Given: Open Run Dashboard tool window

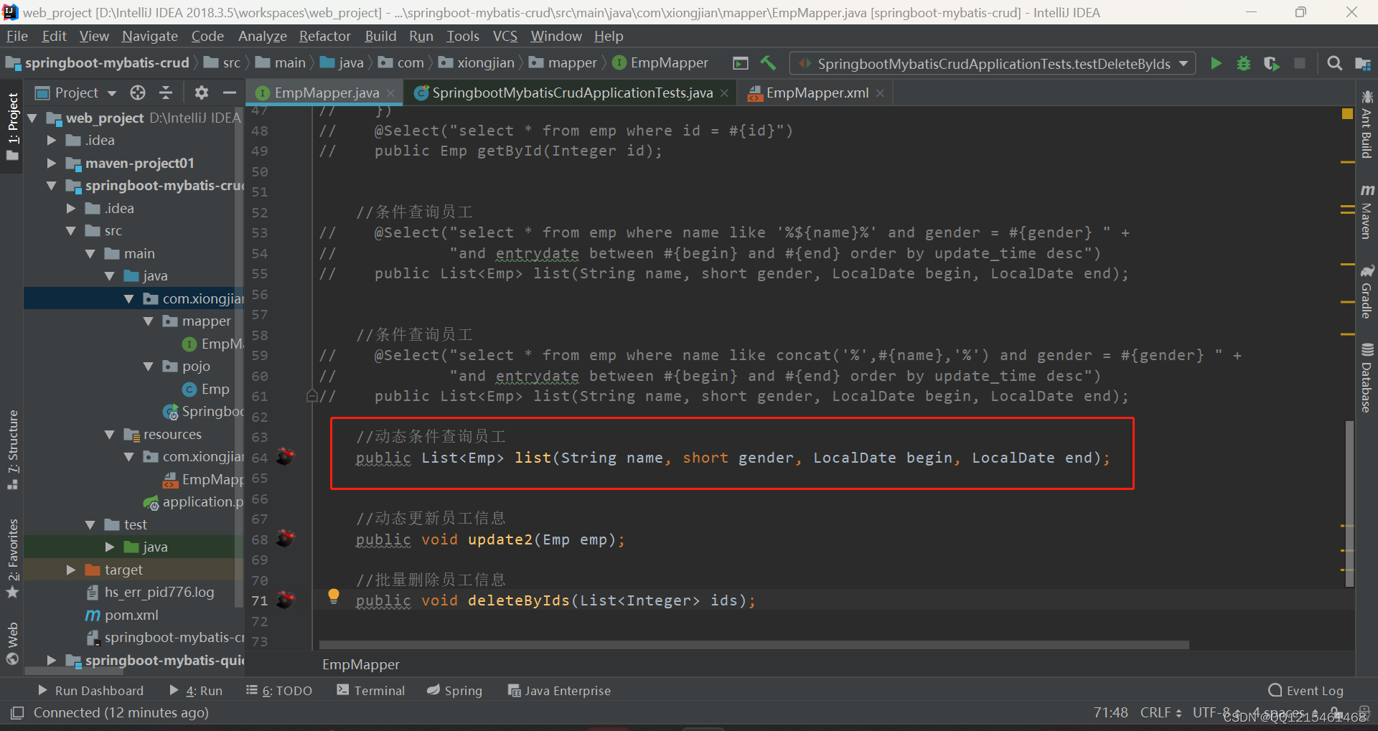Looking at the screenshot, I should click(x=91, y=690).
